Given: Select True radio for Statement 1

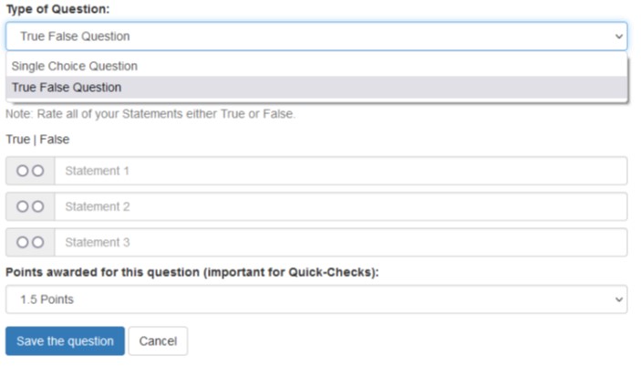Looking at the screenshot, I should pos(22,171).
